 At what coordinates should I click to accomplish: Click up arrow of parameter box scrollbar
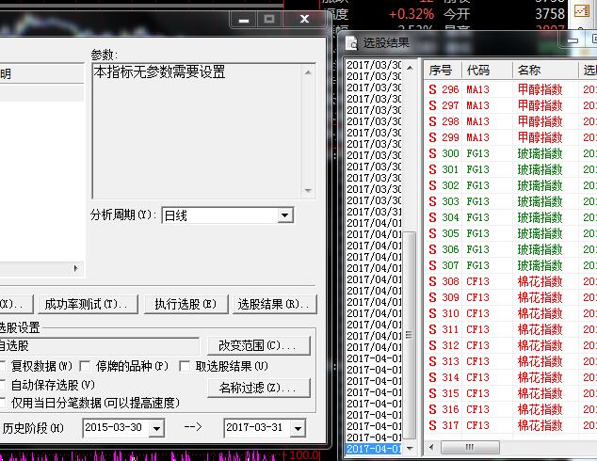(309, 72)
